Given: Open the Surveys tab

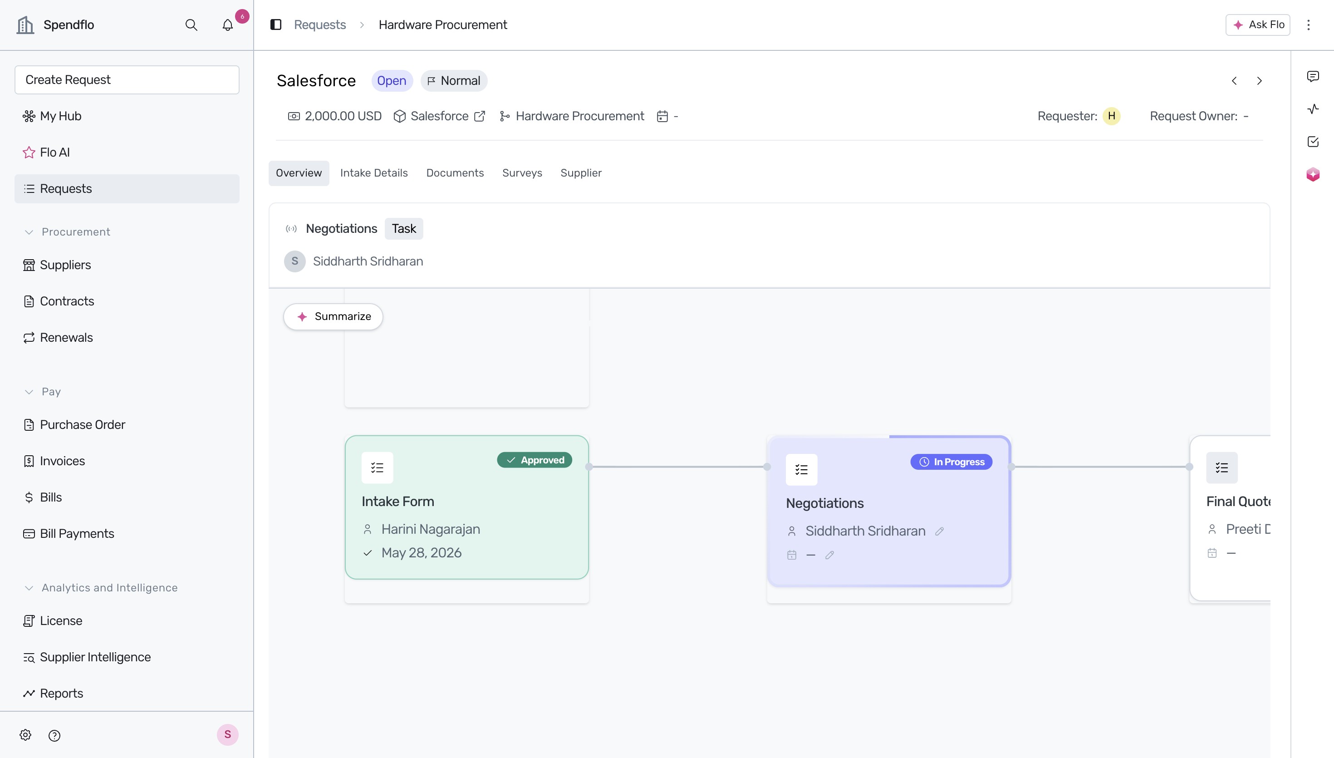Looking at the screenshot, I should [522, 173].
